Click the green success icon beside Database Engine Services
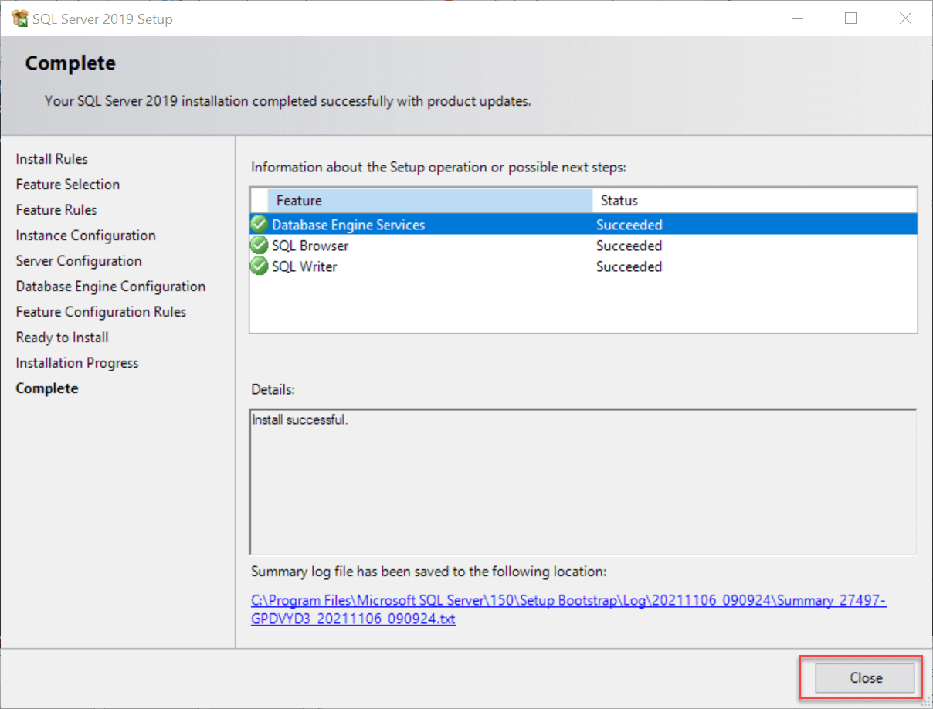The height and width of the screenshot is (709, 933). (259, 224)
